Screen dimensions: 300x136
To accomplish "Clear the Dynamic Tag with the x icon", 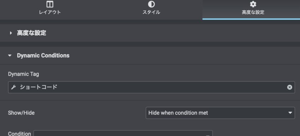I will (x=289, y=87).
